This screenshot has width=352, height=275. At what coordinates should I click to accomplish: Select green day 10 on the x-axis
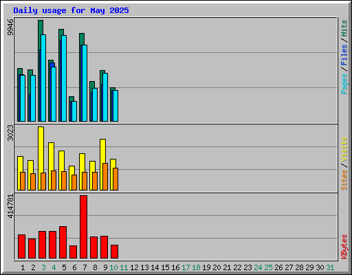113,267
